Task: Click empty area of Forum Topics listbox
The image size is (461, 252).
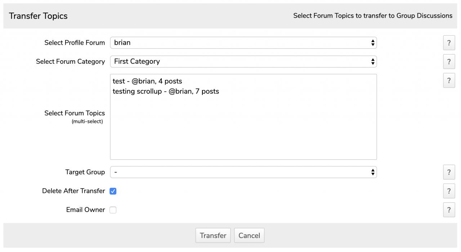Action: click(x=243, y=130)
